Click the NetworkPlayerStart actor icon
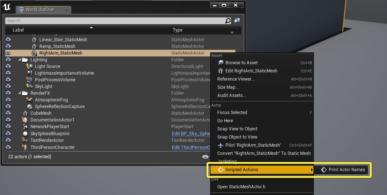 (25, 127)
